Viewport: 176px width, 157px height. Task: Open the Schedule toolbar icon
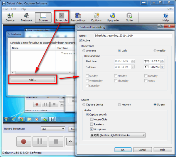pos(61,17)
